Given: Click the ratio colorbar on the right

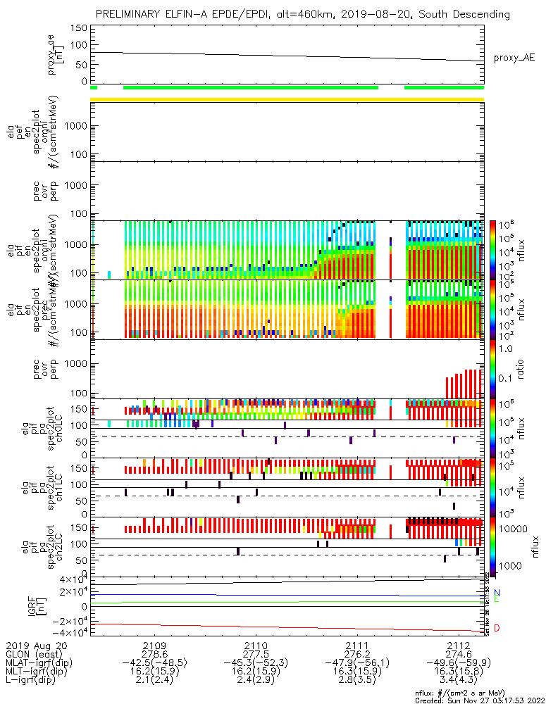Looking at the screenshot, I should [495, 368].
